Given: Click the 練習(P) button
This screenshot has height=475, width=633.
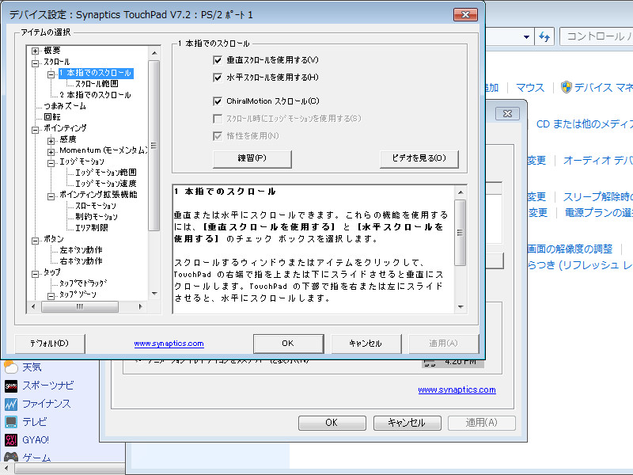Looking at the screenshot, I should tap(252, 158).
